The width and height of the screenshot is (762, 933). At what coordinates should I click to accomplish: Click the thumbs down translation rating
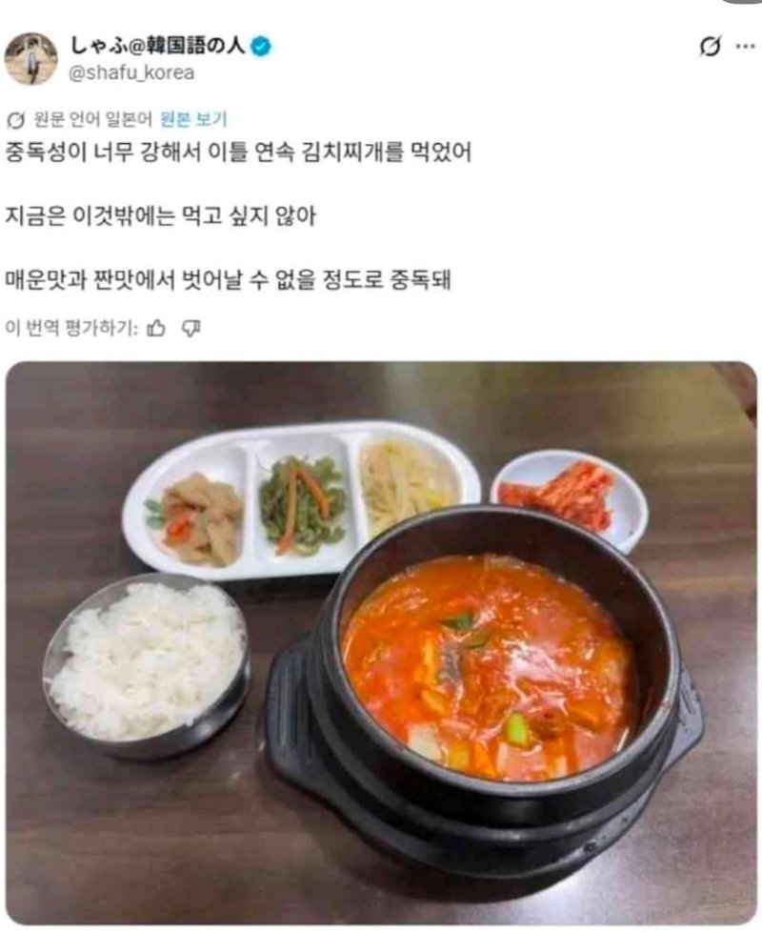(x=190, y=328)
